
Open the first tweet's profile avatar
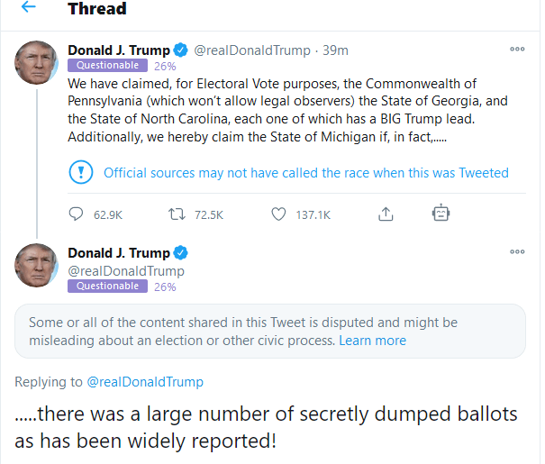[37, 63]
